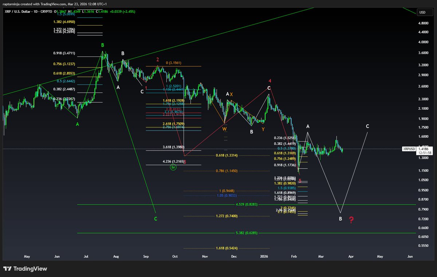Viewport: 437px width, 277px height.
Task: Click the 2.6000 price axis tick
Action: click(x=424, y=86)
